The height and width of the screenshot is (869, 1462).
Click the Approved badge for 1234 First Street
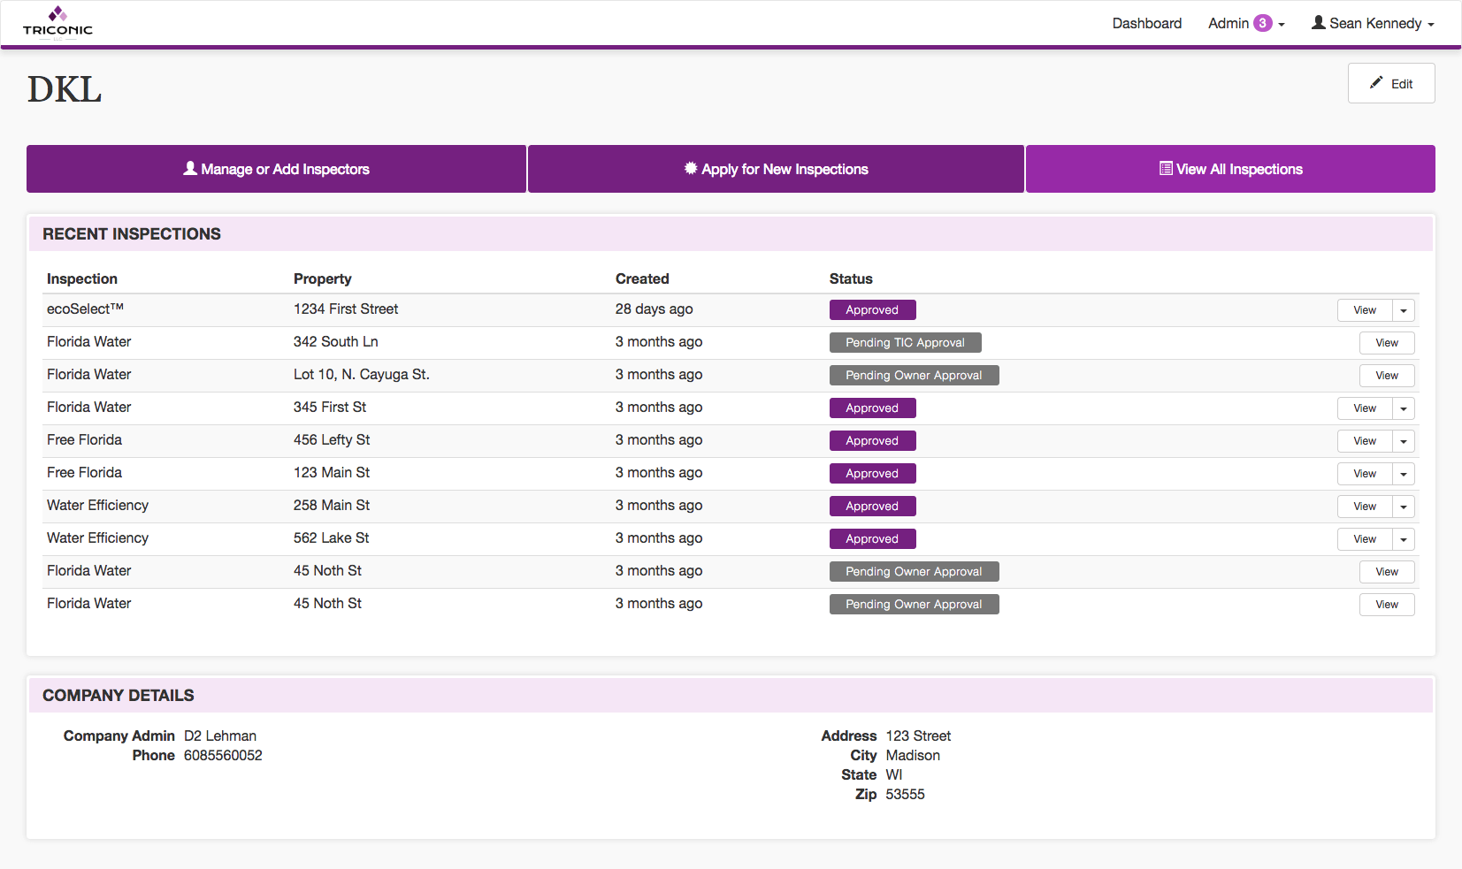(872, 310)
